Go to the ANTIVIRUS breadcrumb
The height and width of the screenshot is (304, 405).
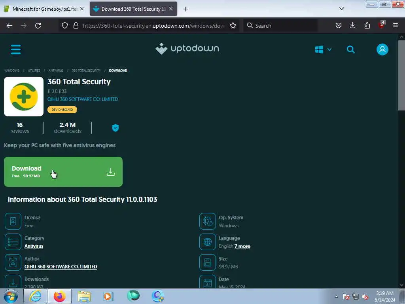pyautogui.click(x=56, y=70)
